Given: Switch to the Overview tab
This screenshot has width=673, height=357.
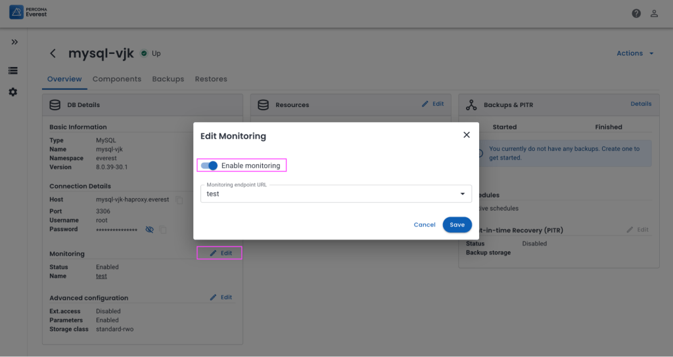Looking at the screenshot, I should coord(64,79).
